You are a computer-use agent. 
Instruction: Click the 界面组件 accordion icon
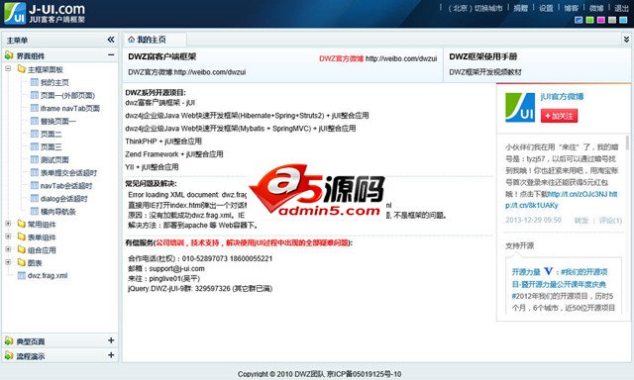pyautogui.click(x=9, y=55)
